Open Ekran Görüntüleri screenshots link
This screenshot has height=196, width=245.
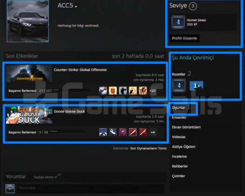(x=186, y=127)
